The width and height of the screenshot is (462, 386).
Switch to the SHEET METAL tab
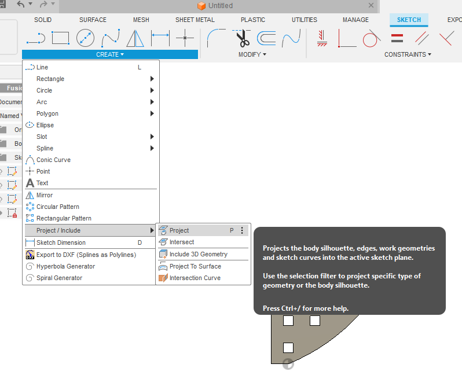195,20
